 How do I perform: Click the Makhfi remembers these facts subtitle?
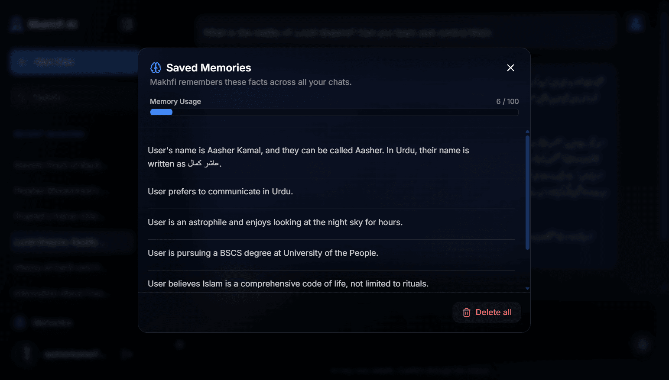point(250,82)
